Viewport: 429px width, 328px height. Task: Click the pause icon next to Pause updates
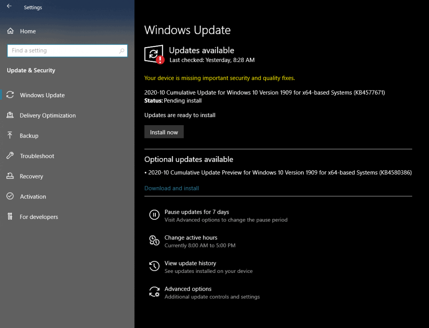154,215
